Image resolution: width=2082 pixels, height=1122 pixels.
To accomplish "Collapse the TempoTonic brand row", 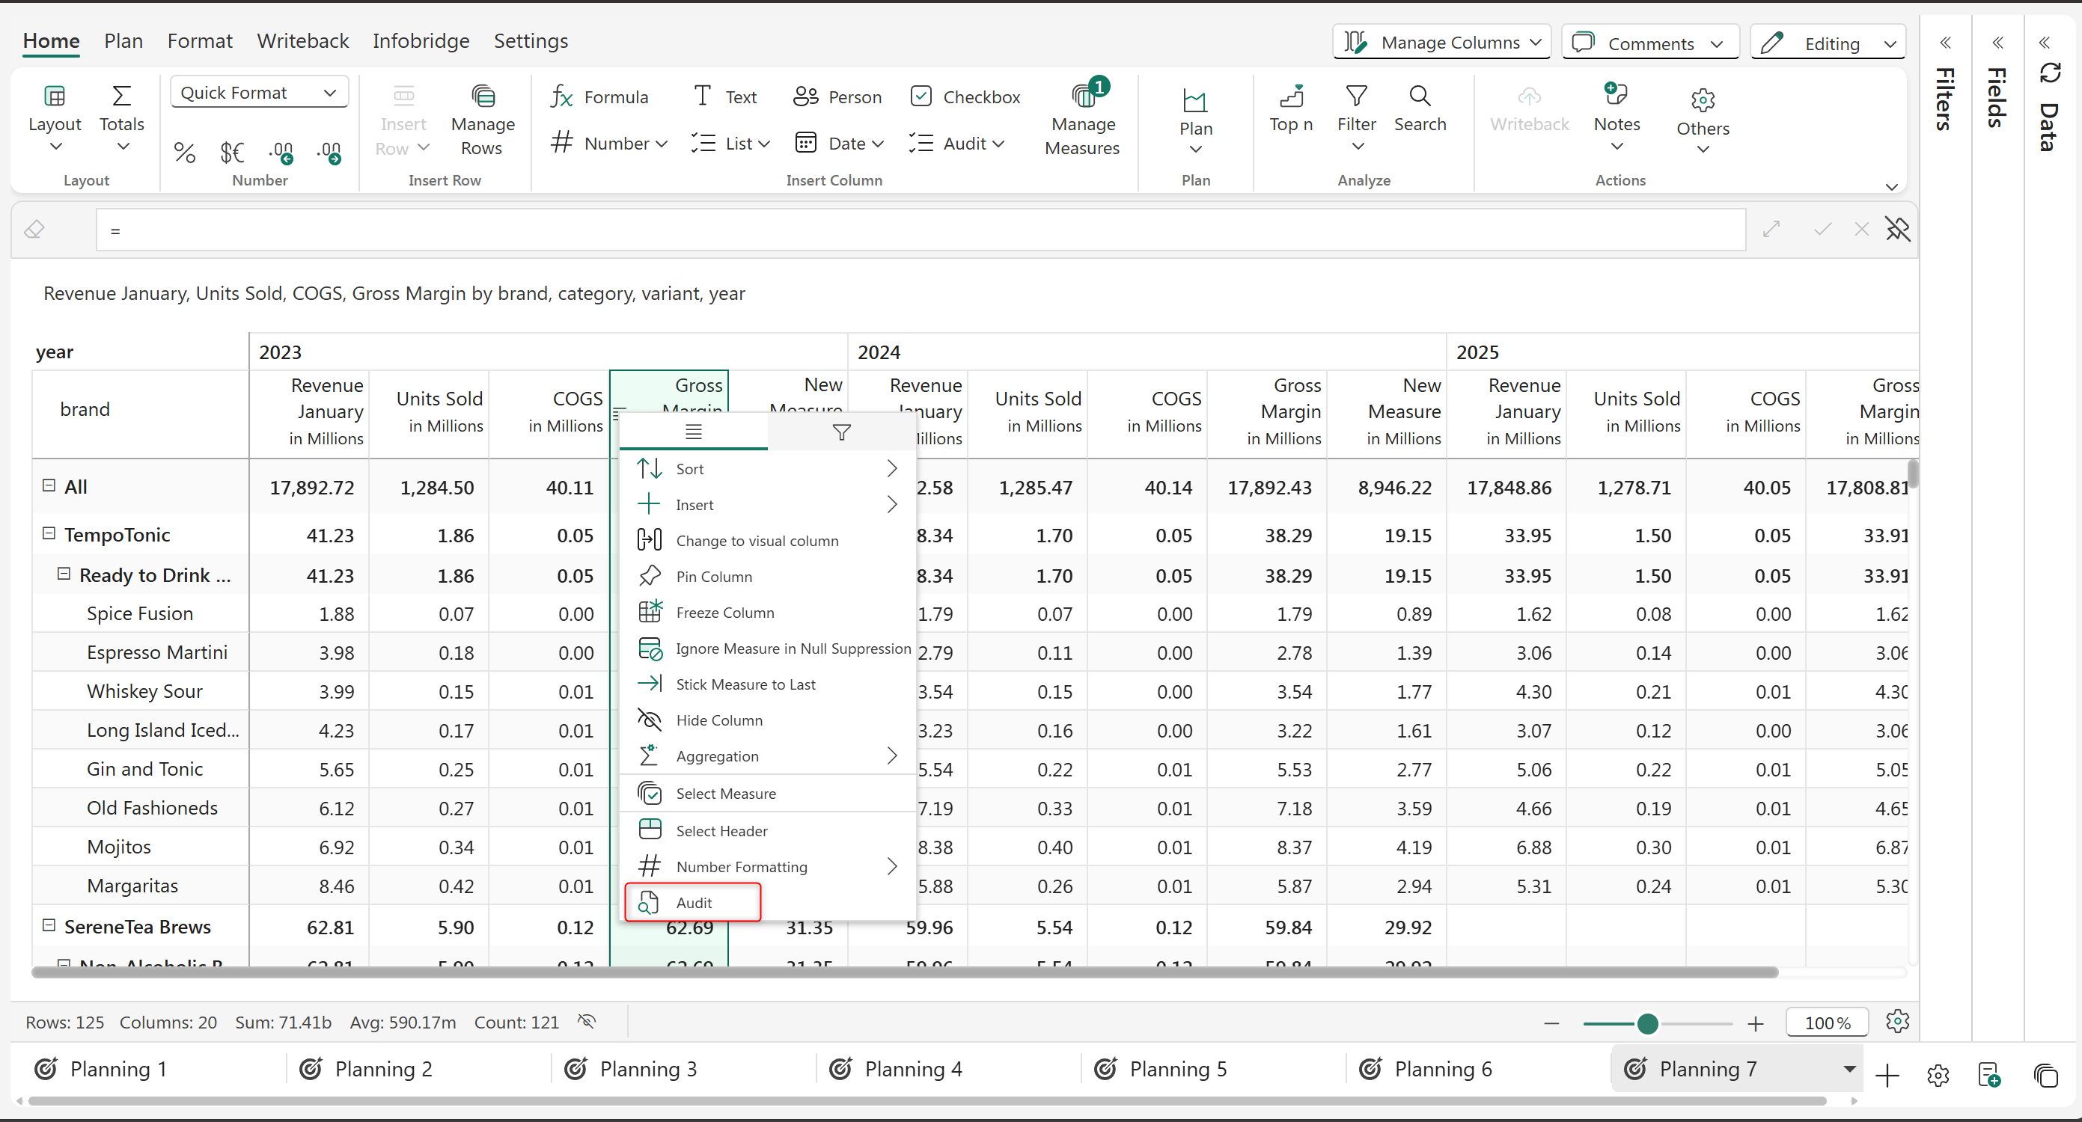I will (x=49, y=534).
